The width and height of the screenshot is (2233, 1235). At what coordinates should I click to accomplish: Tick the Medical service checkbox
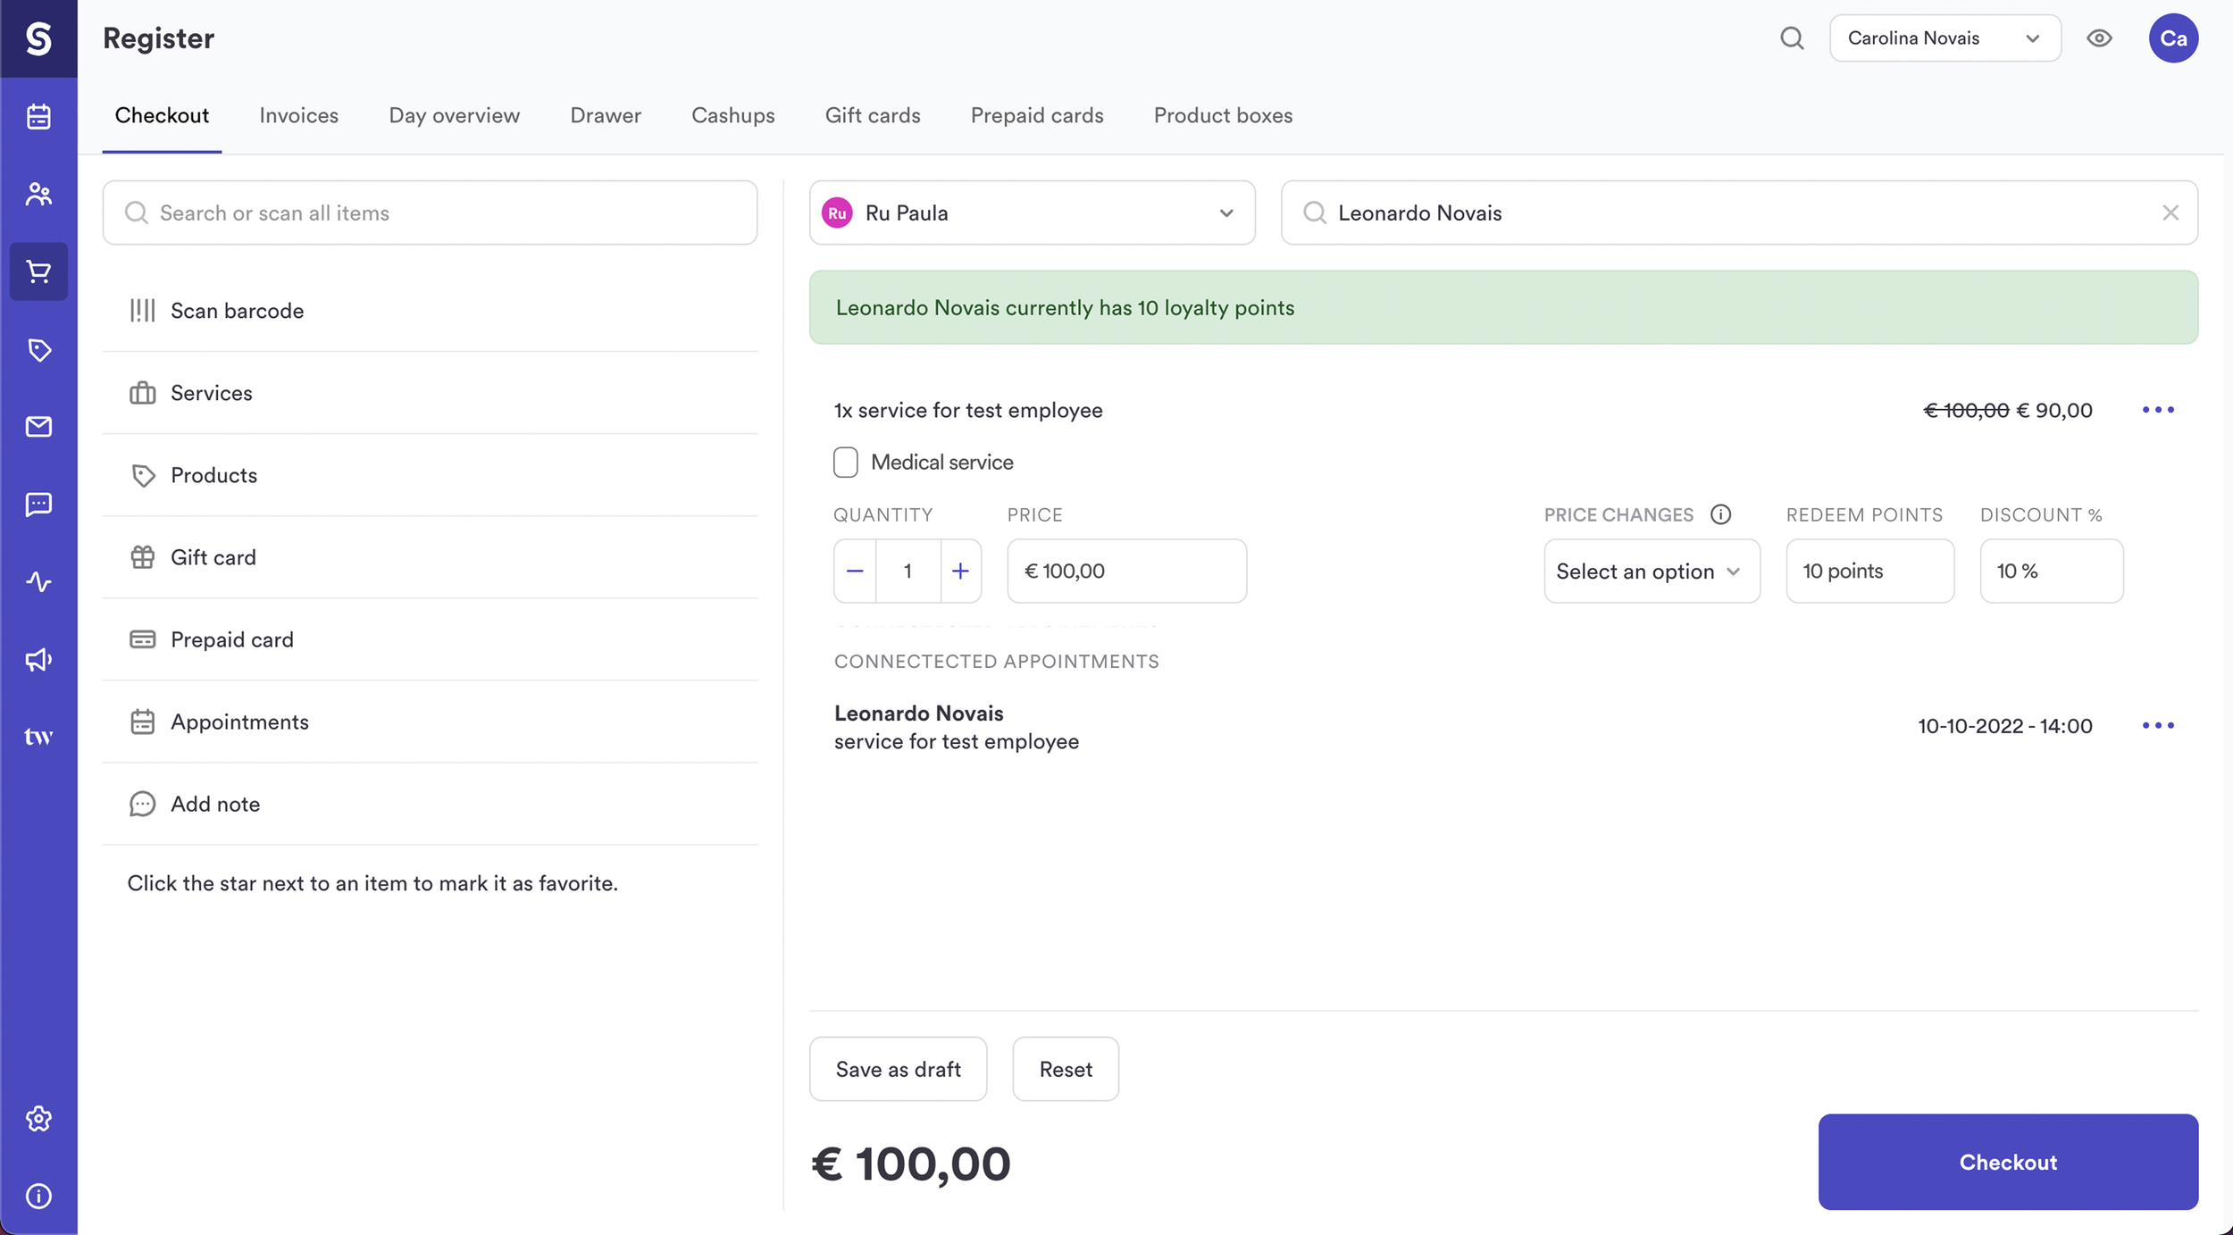click(x=845, y=462)
